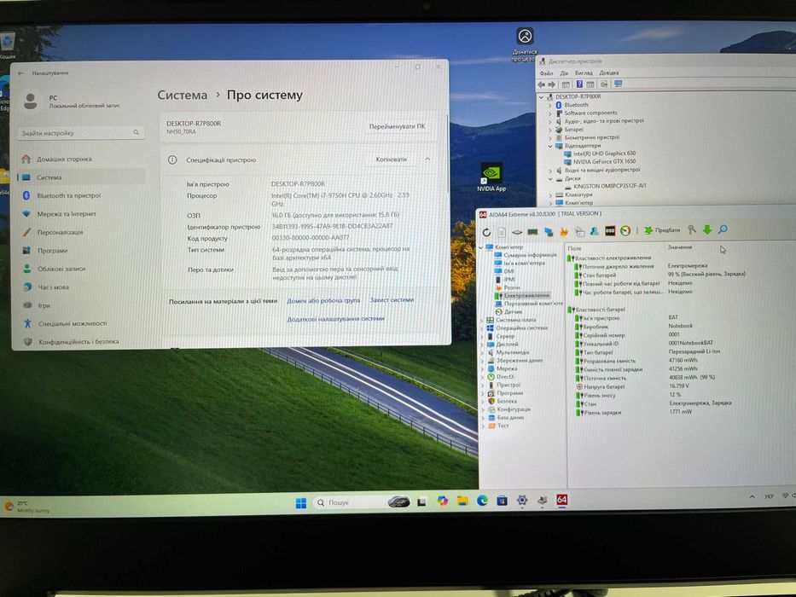796x597 pixels.
Task: Click the green download arrow in AIDA64
Action: (707, 230)
